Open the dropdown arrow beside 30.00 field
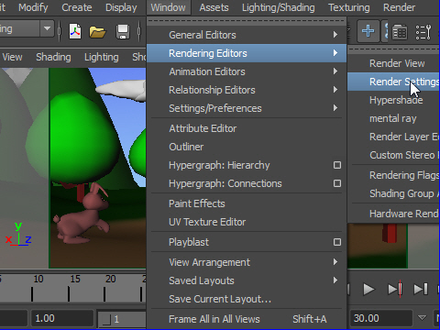This screenshot has width=440, height=330. [x=422, y=318]
